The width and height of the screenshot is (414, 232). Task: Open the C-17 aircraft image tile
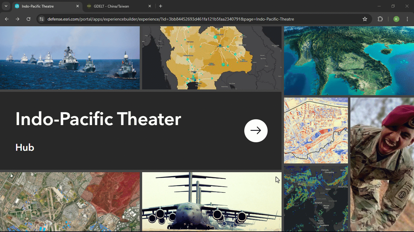point(211,202)
